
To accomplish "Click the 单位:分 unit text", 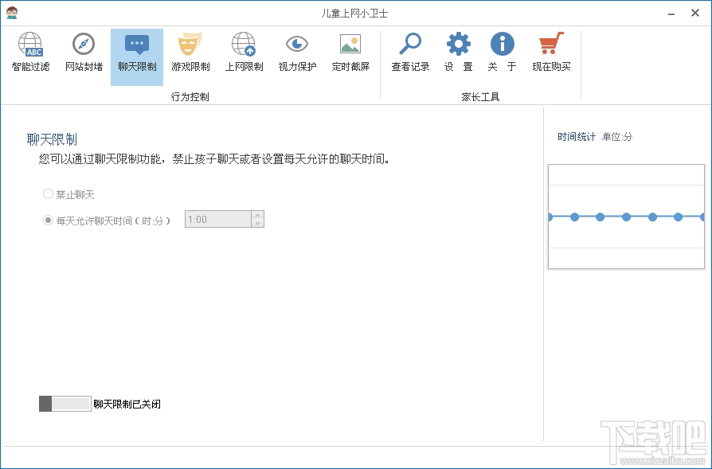I will [x=616, y=137].
